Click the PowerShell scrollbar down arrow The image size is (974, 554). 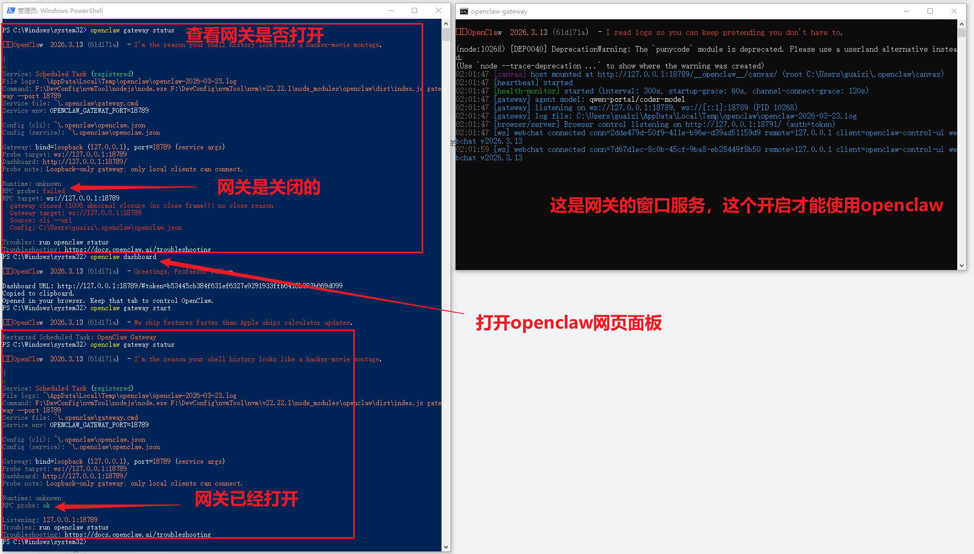[446, 547]
